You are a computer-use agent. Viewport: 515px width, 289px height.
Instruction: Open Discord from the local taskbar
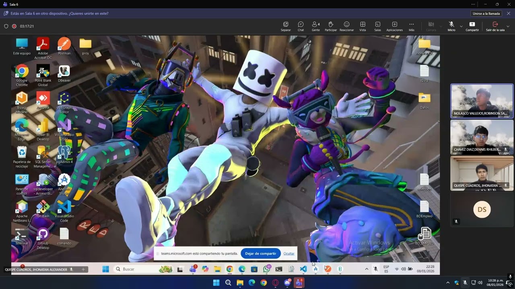(x=287, y=283)
